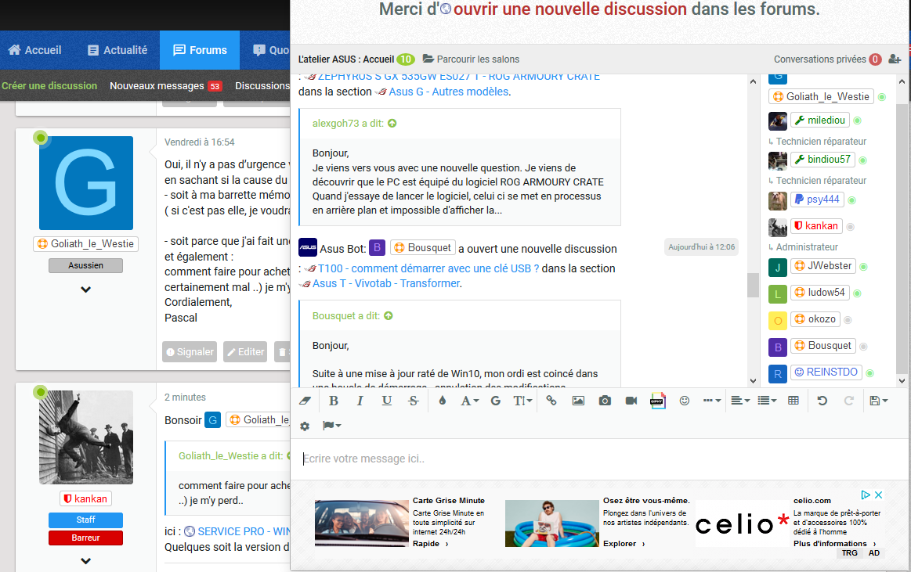Open 'Asus G - Autres modèles' link

(x=449, y=92)
